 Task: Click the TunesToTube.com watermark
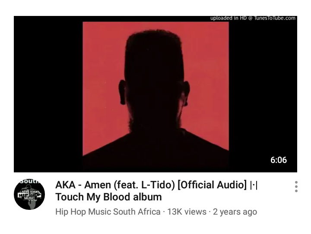[275, 18]
